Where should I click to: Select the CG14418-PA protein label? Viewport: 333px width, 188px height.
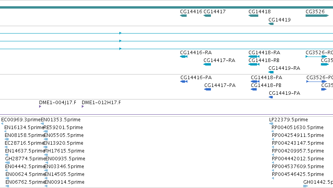click(x=266, y=78)
